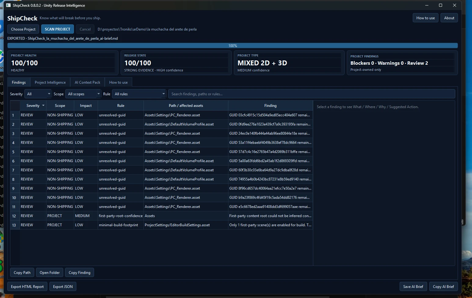This screenshot has width=472, height=298.
Task: Sort by the Scope column header
Action: point(60,106)
